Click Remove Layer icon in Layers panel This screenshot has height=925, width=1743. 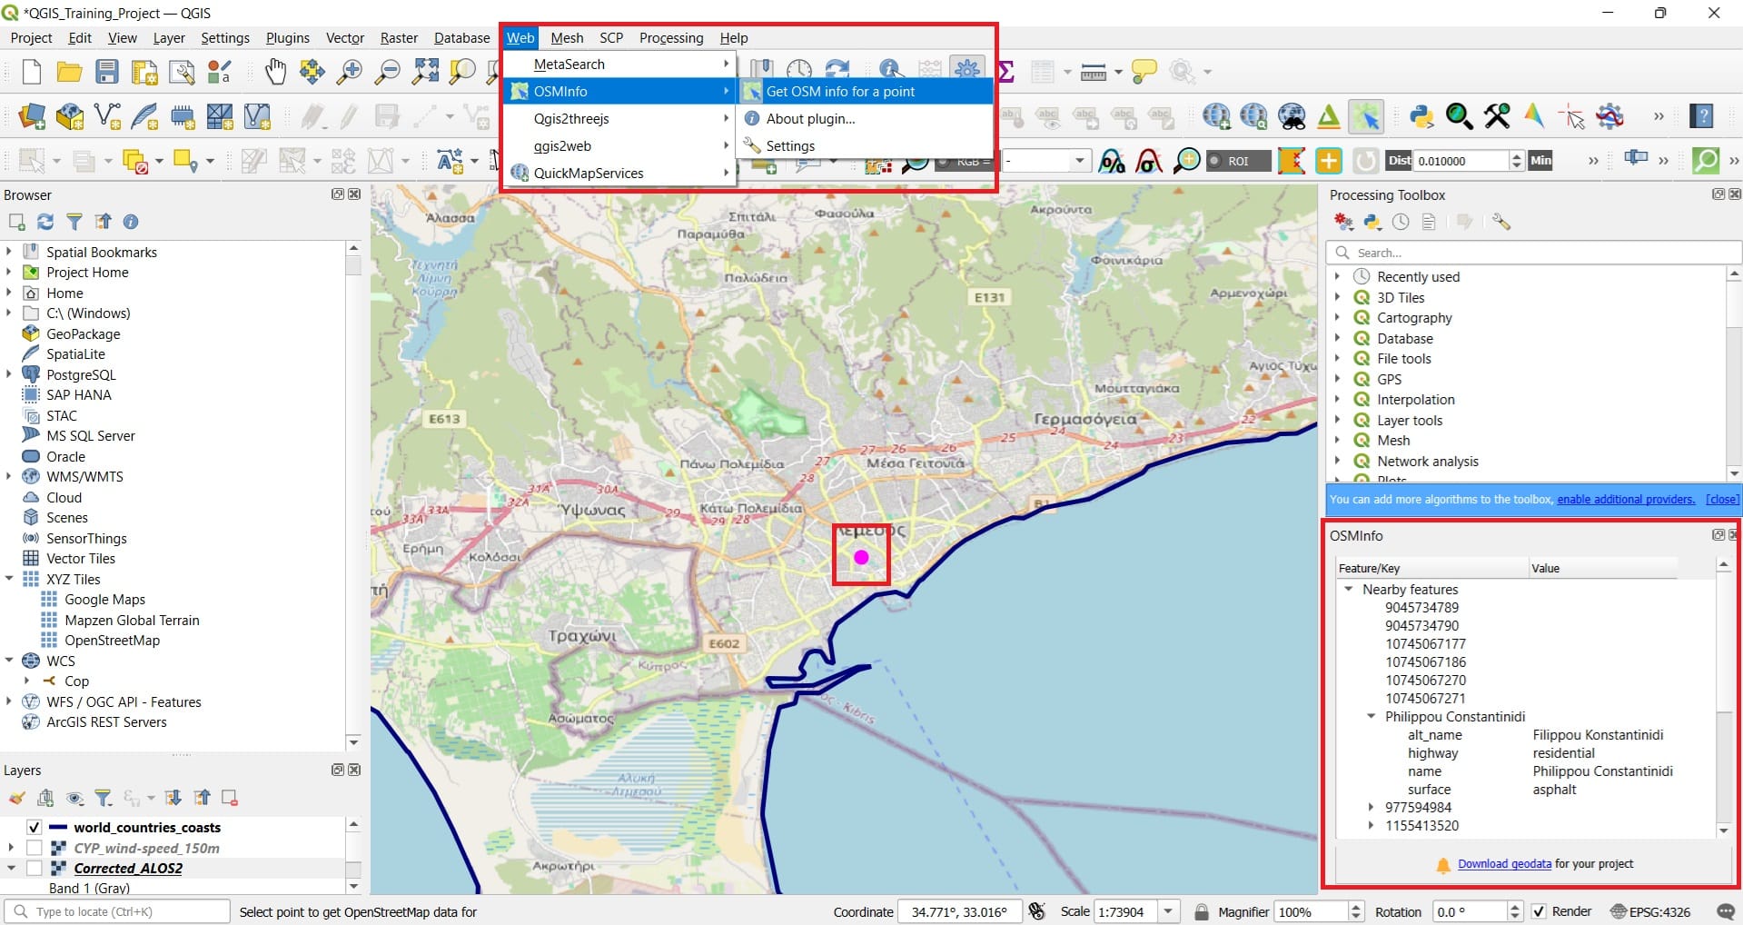pyautogui.click(x=230, y=798)
